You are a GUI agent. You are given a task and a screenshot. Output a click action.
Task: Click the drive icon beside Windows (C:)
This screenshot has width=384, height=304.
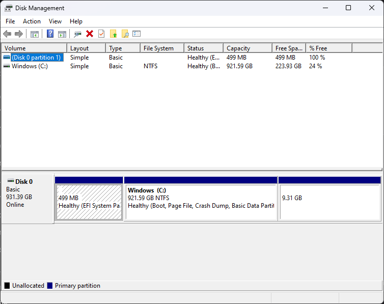click(x=7, y=66)
